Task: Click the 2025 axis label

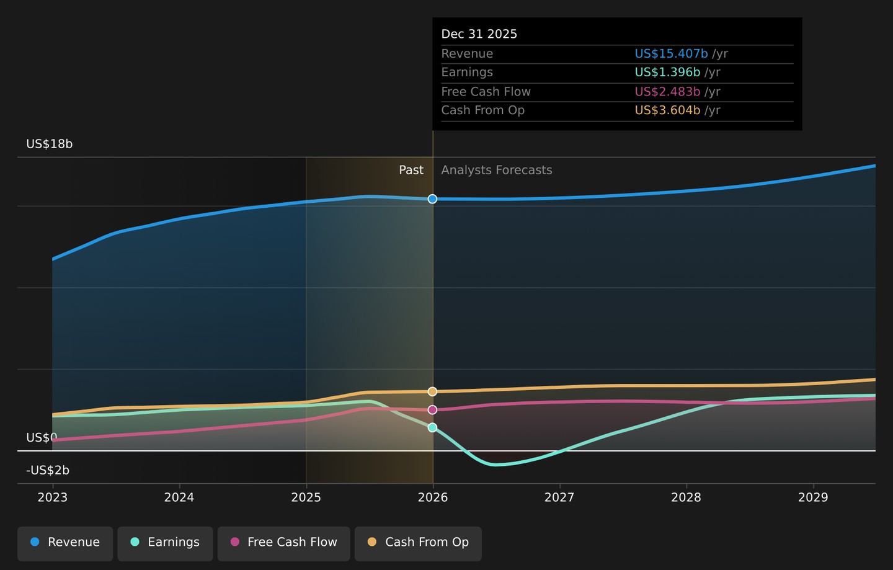Action: coord(306,497)
